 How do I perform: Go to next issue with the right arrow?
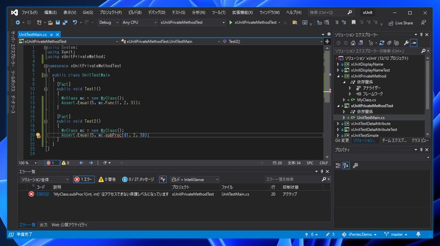[91, 163]
